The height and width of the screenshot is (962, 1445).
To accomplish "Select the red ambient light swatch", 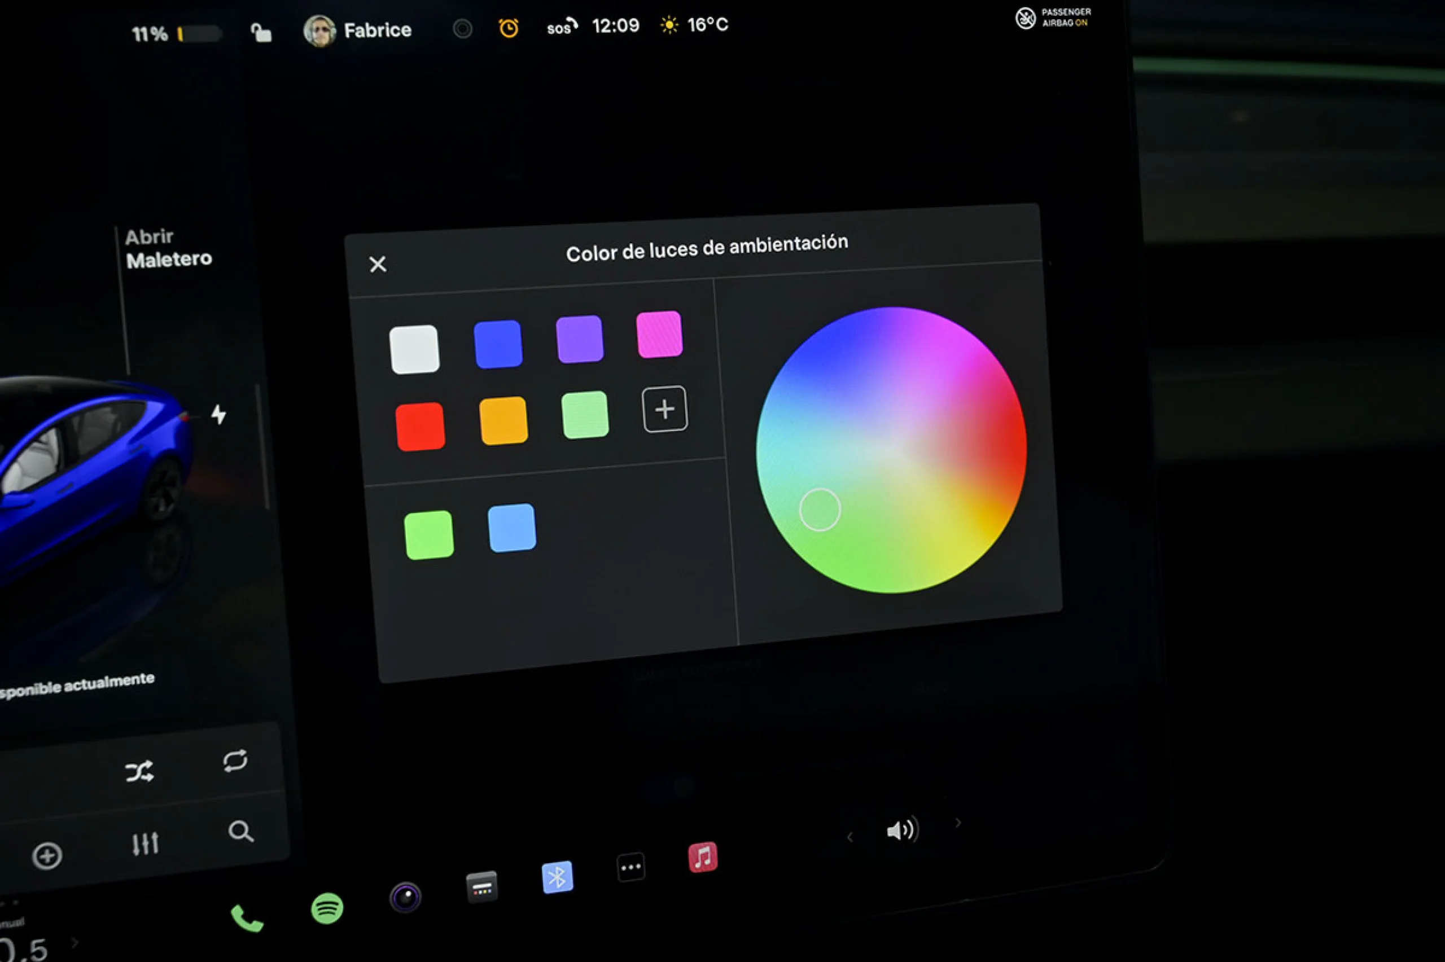I will point(421,427).
